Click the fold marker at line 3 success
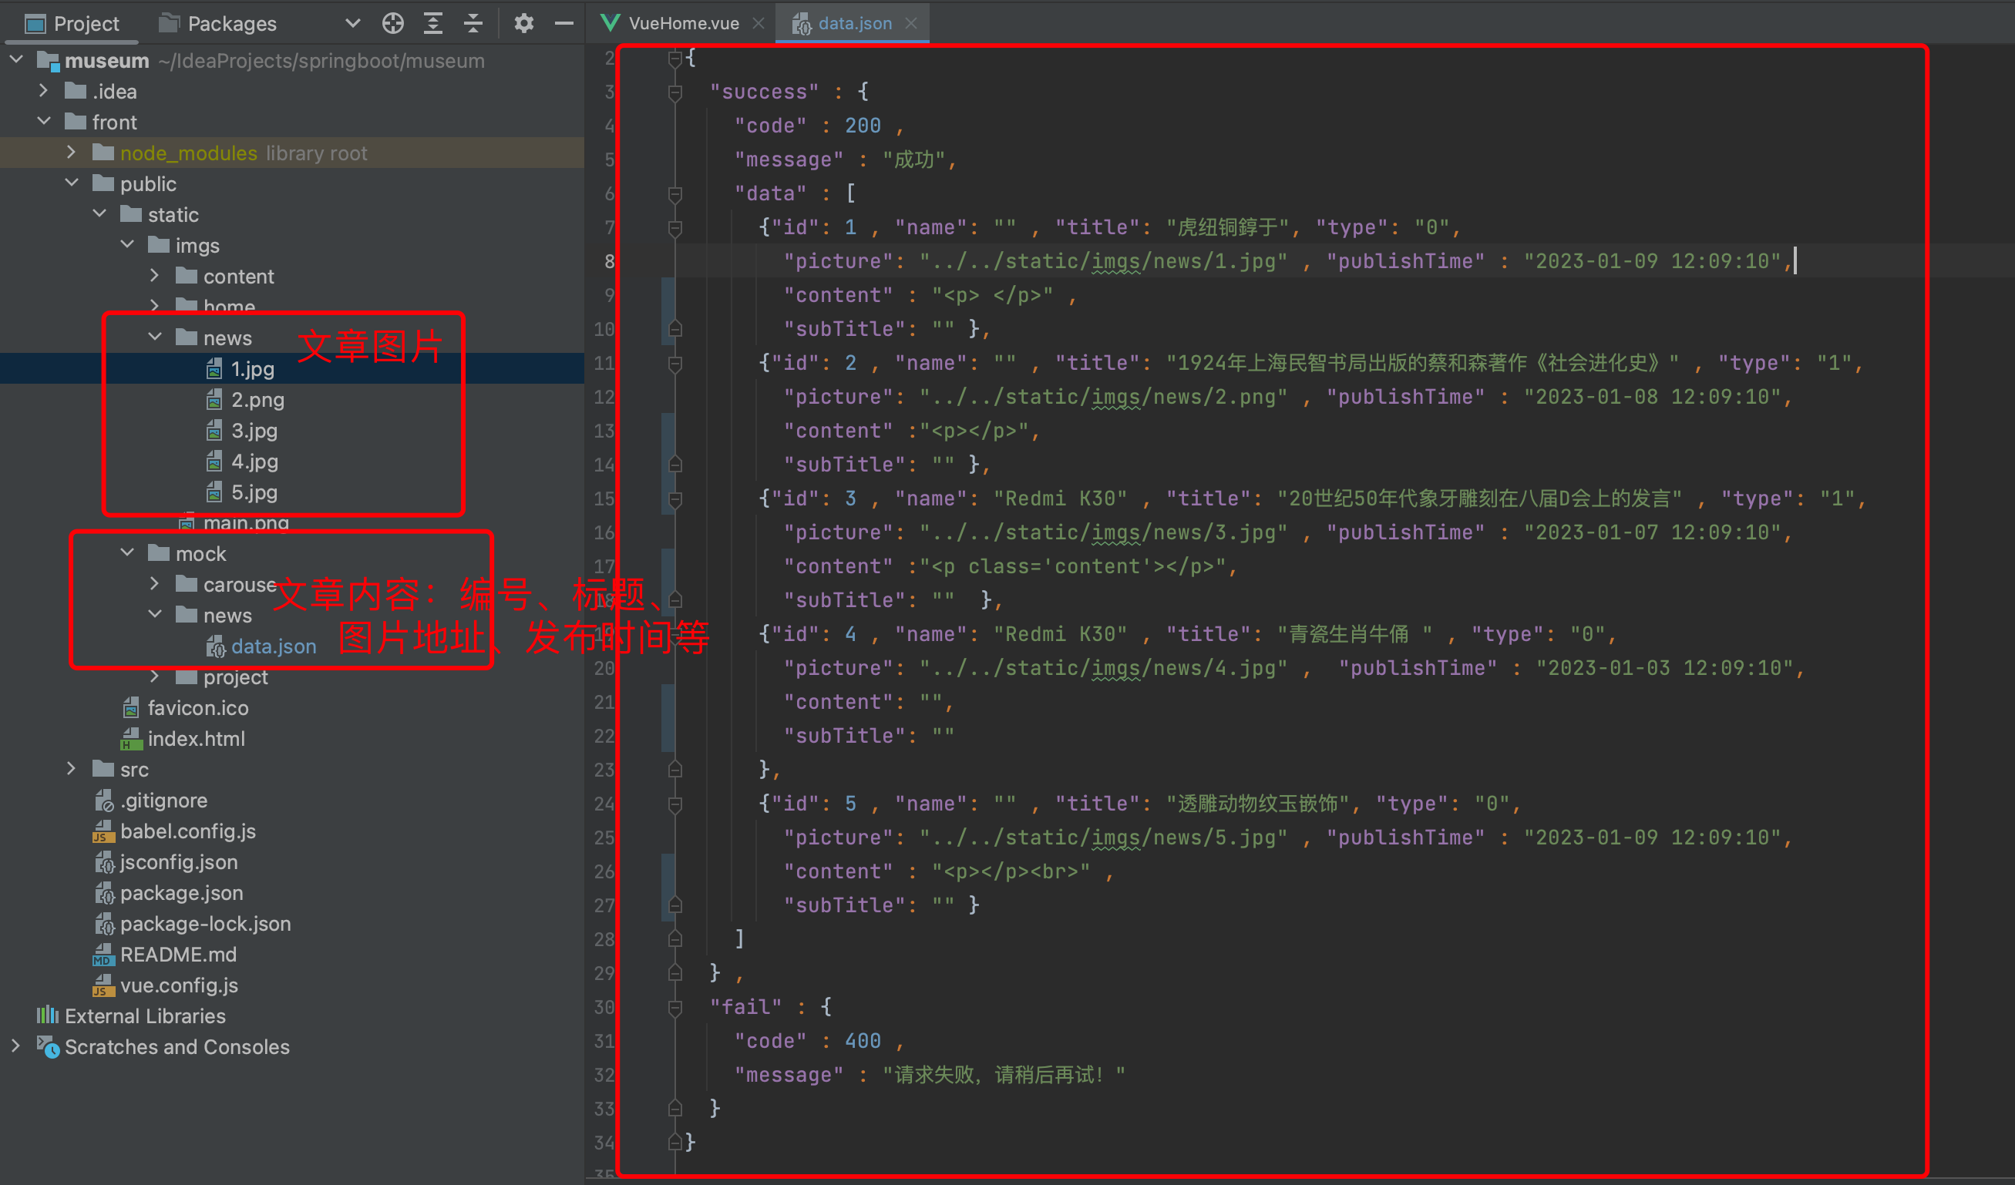 (x=674, y=92)
